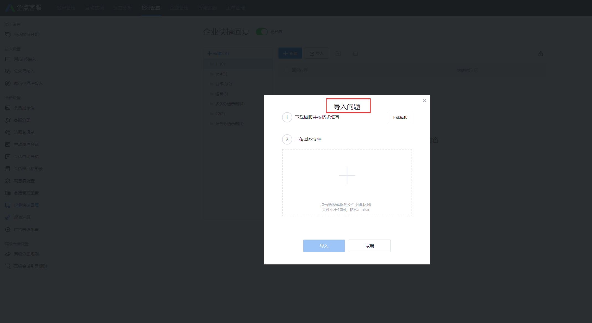Click the 防漏客机制 sidebar icon
The height and width of the screenshot is (323, 592).
click(x=8, y=132)
